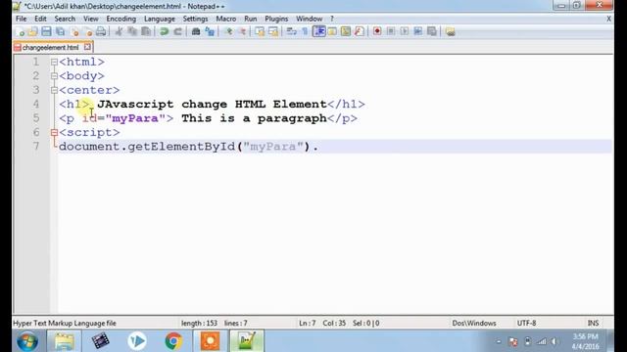Open the ? help menu
The image size is (627, 352).
[332, 19]
